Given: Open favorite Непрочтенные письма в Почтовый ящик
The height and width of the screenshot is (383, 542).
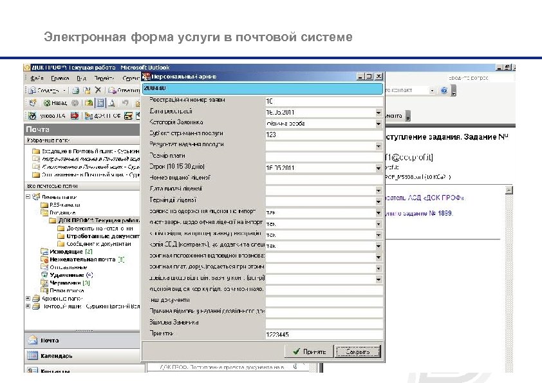Looking at the screenshot, I should pos(86,158).
